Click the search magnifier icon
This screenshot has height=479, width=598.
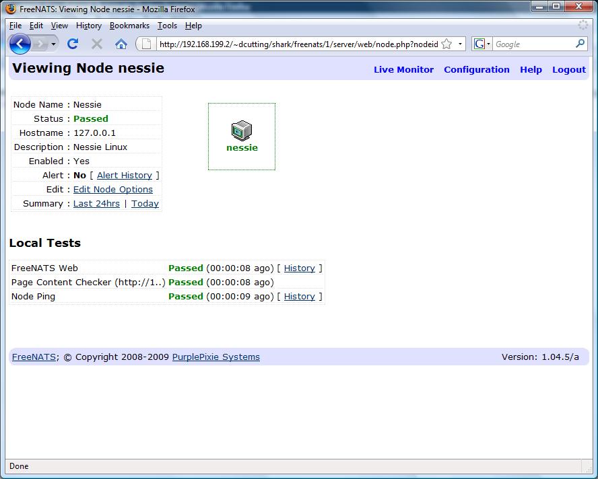[x=580, y=44]
